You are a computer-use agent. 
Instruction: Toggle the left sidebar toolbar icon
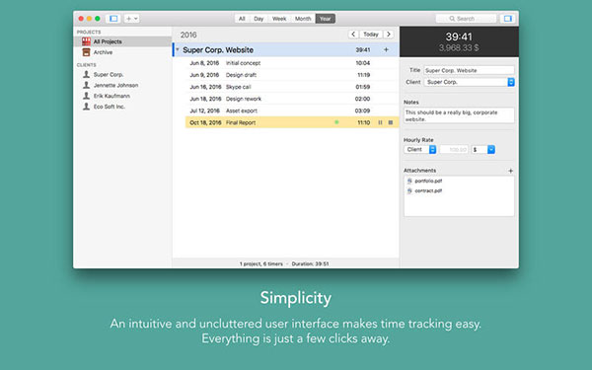(x=113, y=19)
